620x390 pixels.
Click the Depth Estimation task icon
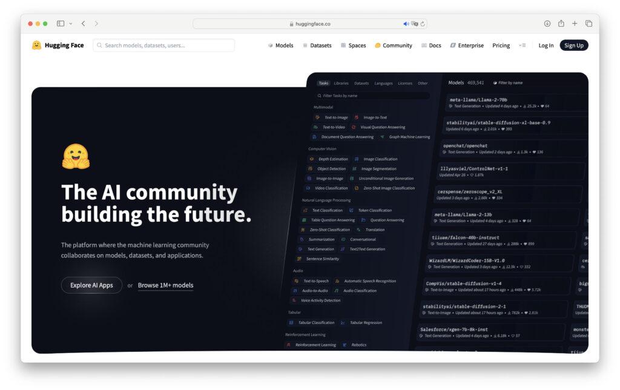click(x=312, y=159)
